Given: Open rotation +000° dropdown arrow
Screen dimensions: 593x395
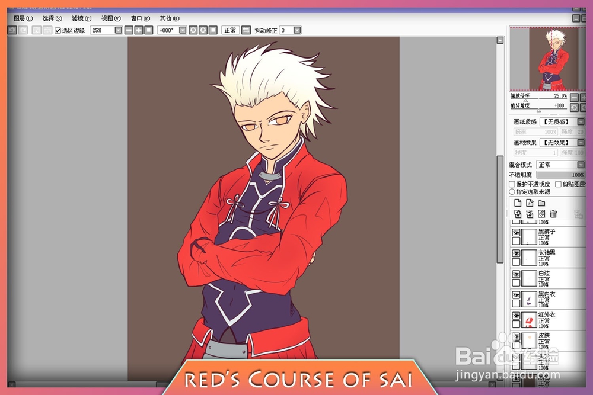Looking at the screenshot, I should coord(183,30).
